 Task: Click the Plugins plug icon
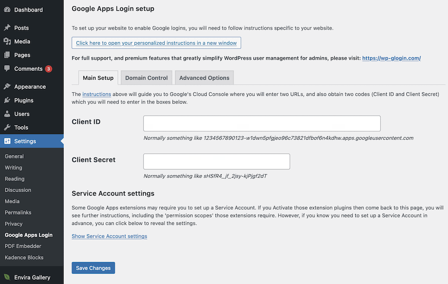point(7,100)
